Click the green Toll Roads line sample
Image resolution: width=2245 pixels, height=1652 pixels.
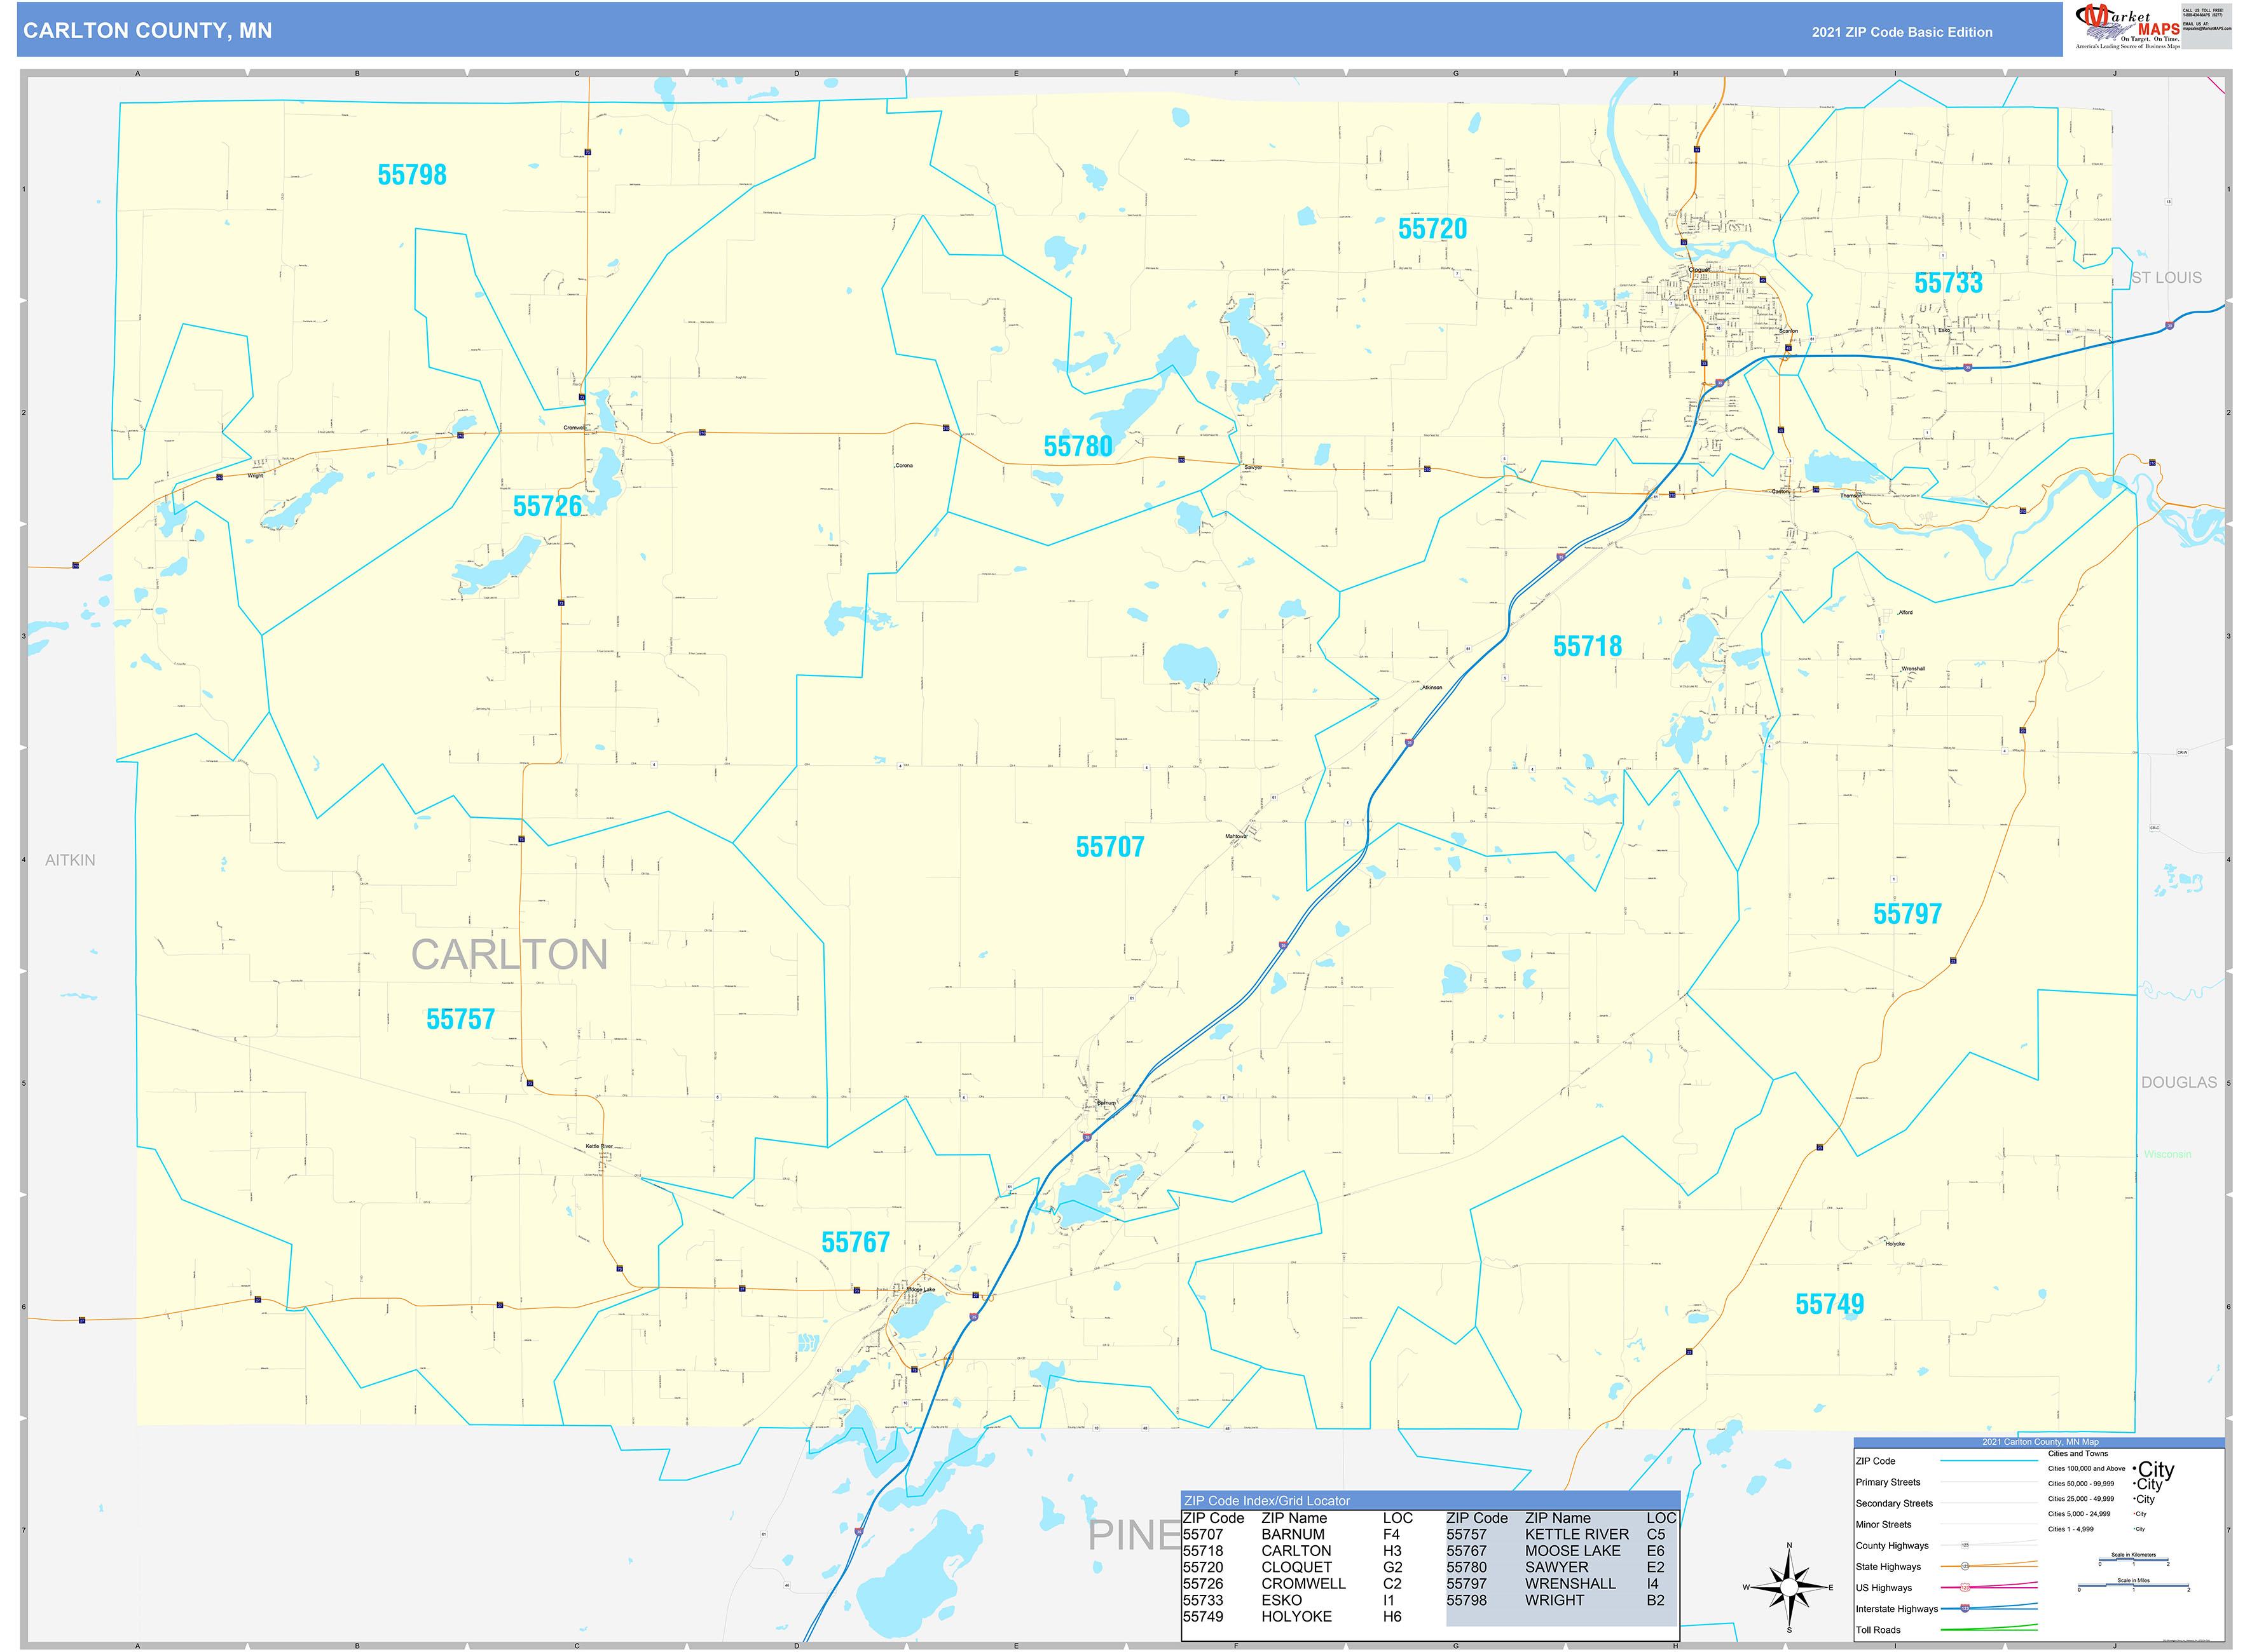pyautogui.click(x=1989, y=1628)
